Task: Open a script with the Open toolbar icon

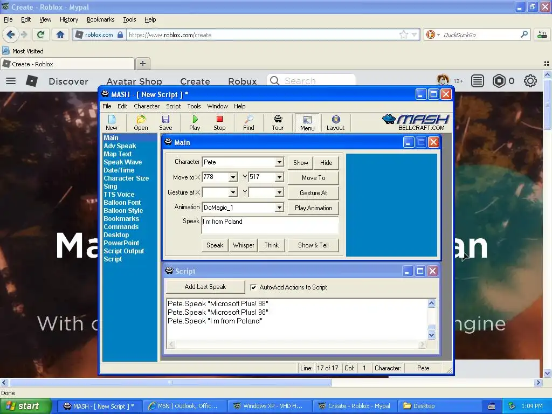Action: (141, 122)
